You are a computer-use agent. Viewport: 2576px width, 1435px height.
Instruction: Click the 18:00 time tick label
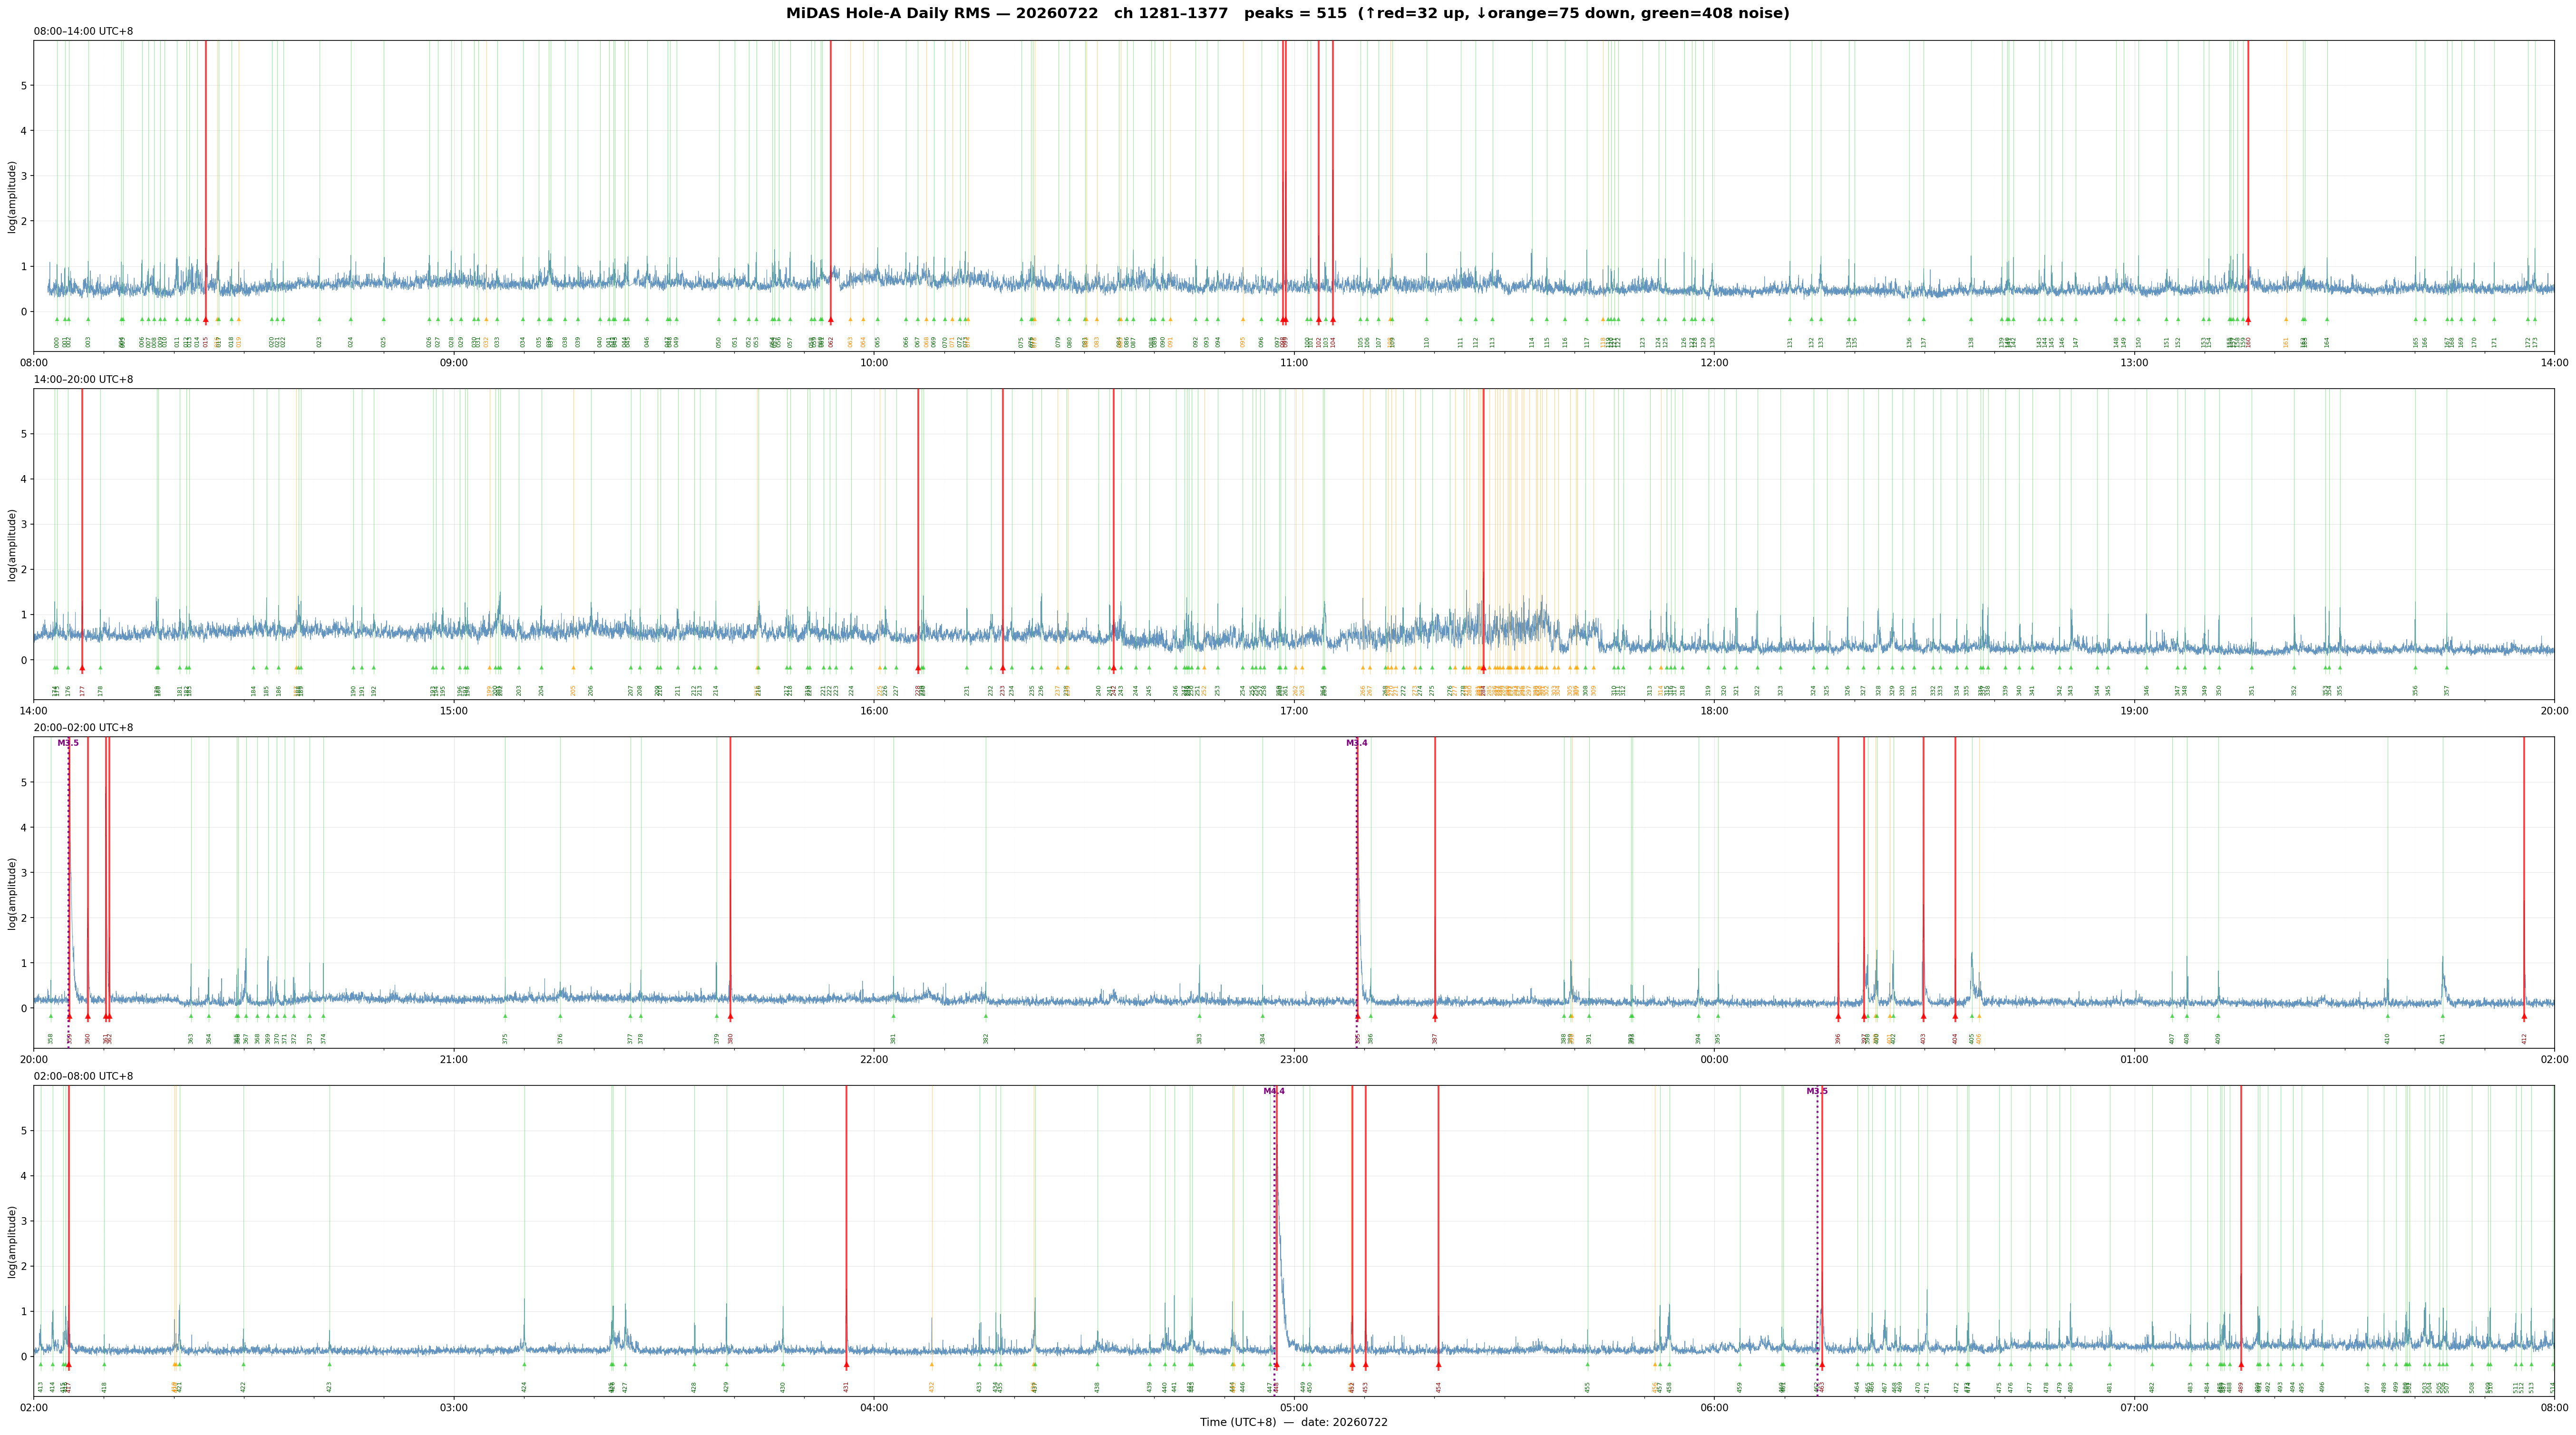tap(1714, 710)
